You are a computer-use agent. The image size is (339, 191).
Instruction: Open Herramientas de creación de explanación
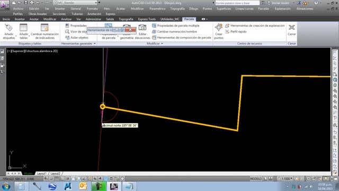(x=255, y=25)
